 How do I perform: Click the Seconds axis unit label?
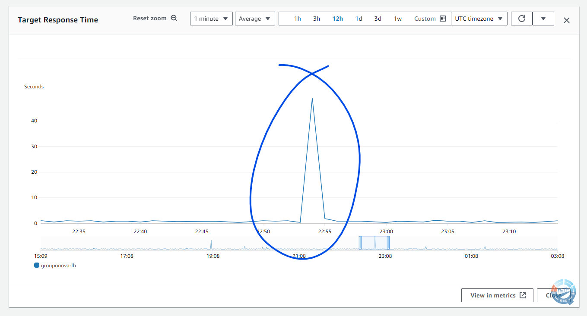[34, 87]
